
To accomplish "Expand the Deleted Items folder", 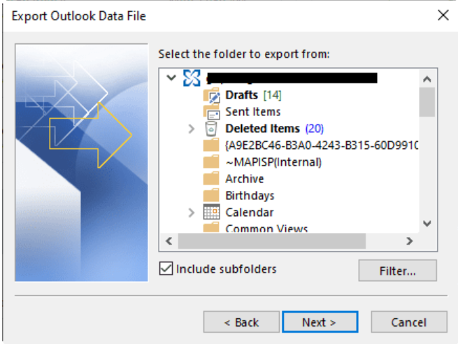I will pos(192,129).
